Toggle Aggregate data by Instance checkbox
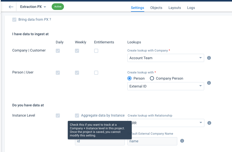Image resolution: width=232 pixels, height=152 pixels. [x=77, y=115]
